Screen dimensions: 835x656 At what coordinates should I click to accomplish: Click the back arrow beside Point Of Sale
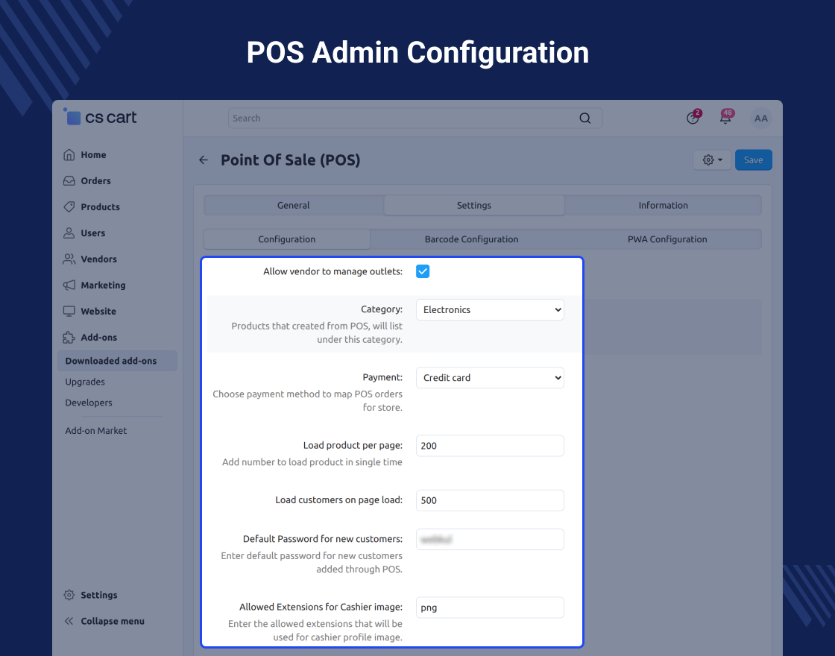pos(204,160)
